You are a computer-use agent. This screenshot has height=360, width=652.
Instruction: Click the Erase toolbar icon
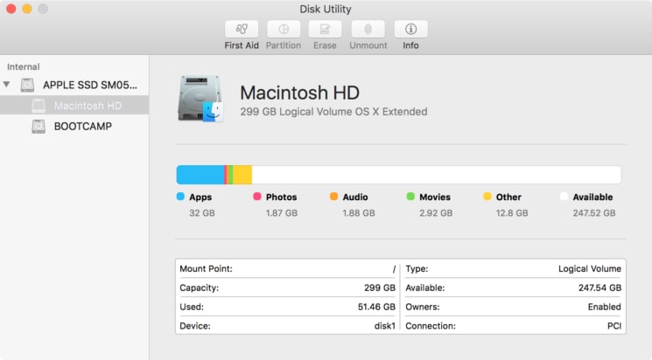click(325, 29)
